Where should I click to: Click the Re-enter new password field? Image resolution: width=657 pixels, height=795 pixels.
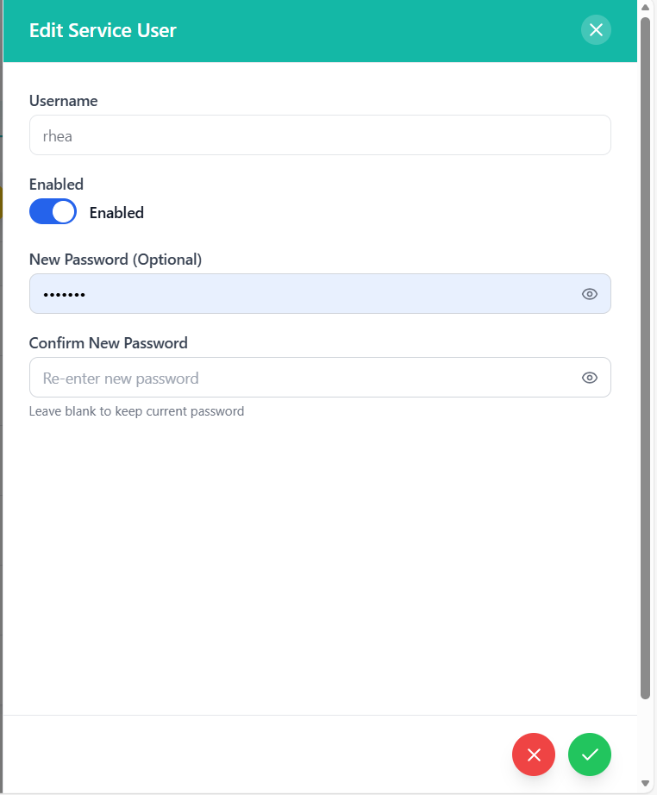(x=302, y=378)
